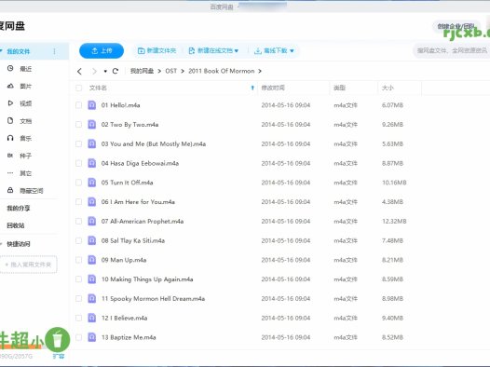Toggle the select-all files checkbox
Viewport: 490px width, 367px height.
(79, 88)
